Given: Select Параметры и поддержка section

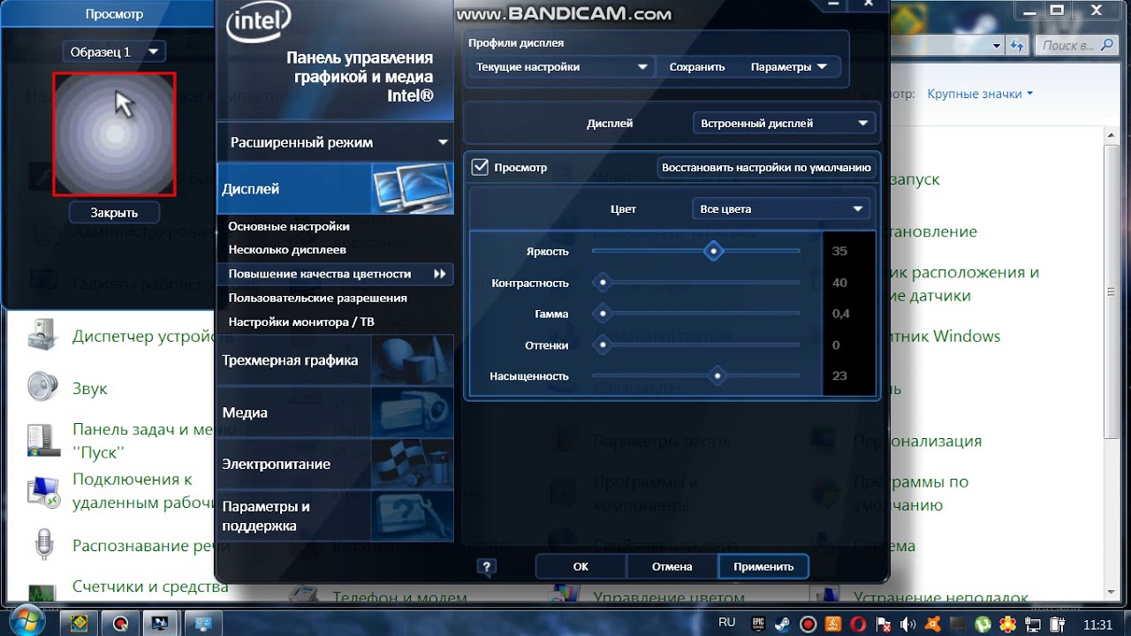Looking at the screenshot, I should [x=335, y=516].
